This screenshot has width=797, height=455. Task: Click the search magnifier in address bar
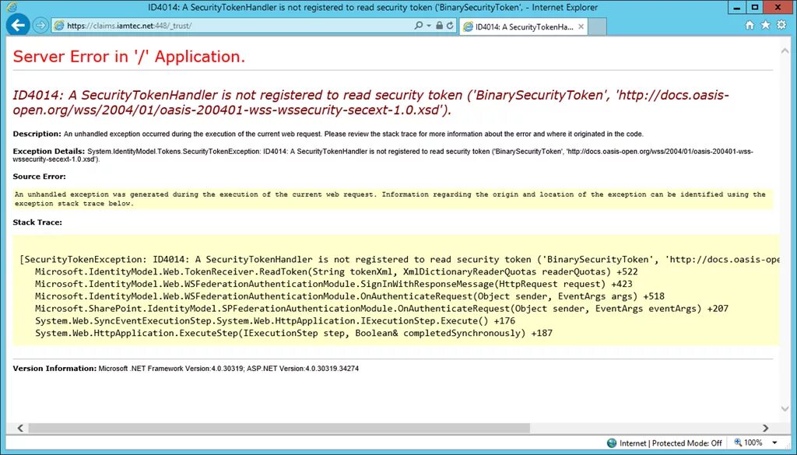[418, 26]
